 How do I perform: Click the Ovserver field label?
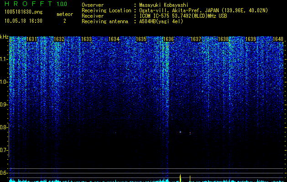click(x=93, y=5)
